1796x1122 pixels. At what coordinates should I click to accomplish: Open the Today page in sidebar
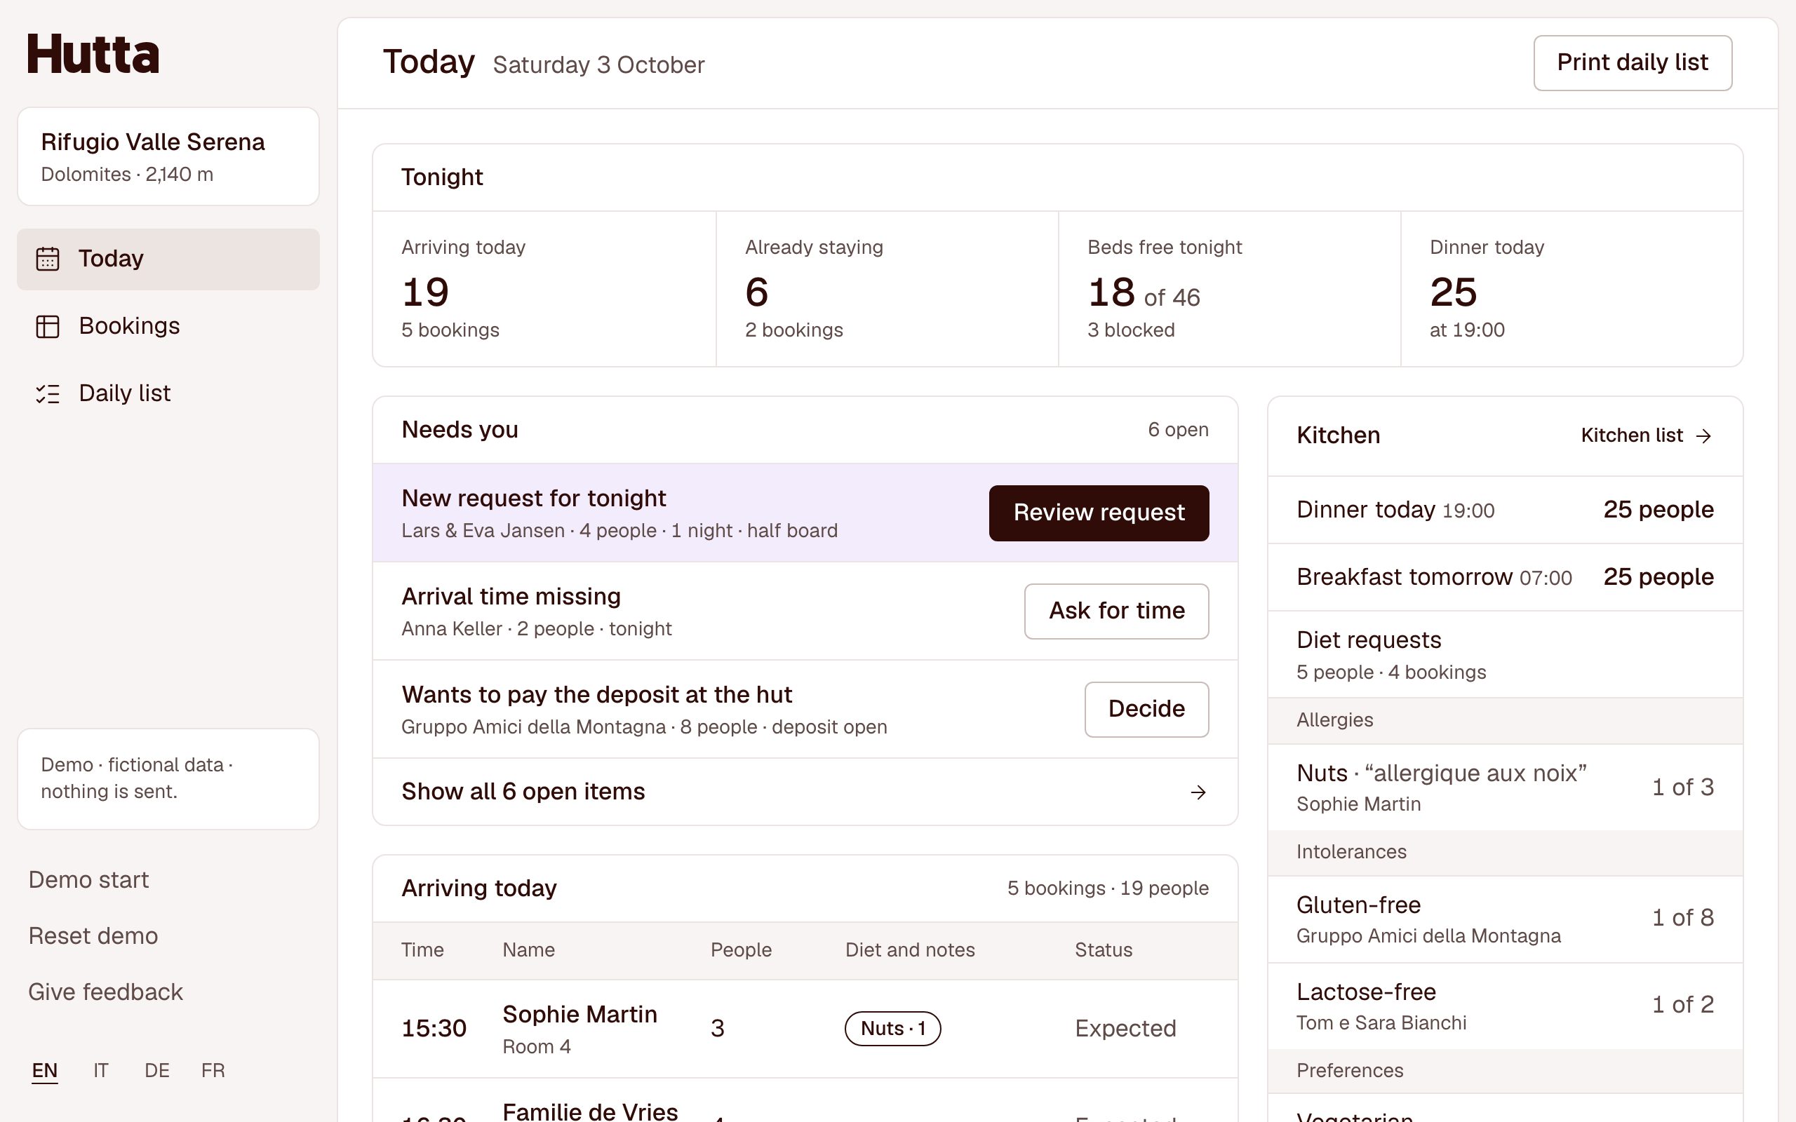(x=168, y=259)
